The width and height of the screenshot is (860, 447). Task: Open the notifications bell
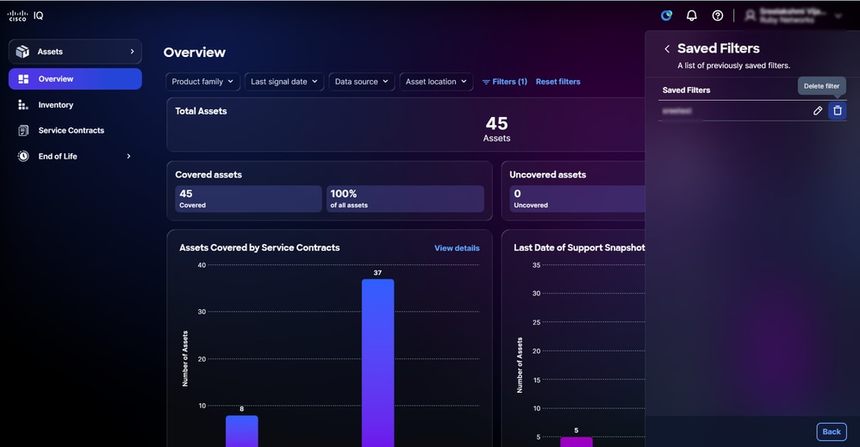692,16
